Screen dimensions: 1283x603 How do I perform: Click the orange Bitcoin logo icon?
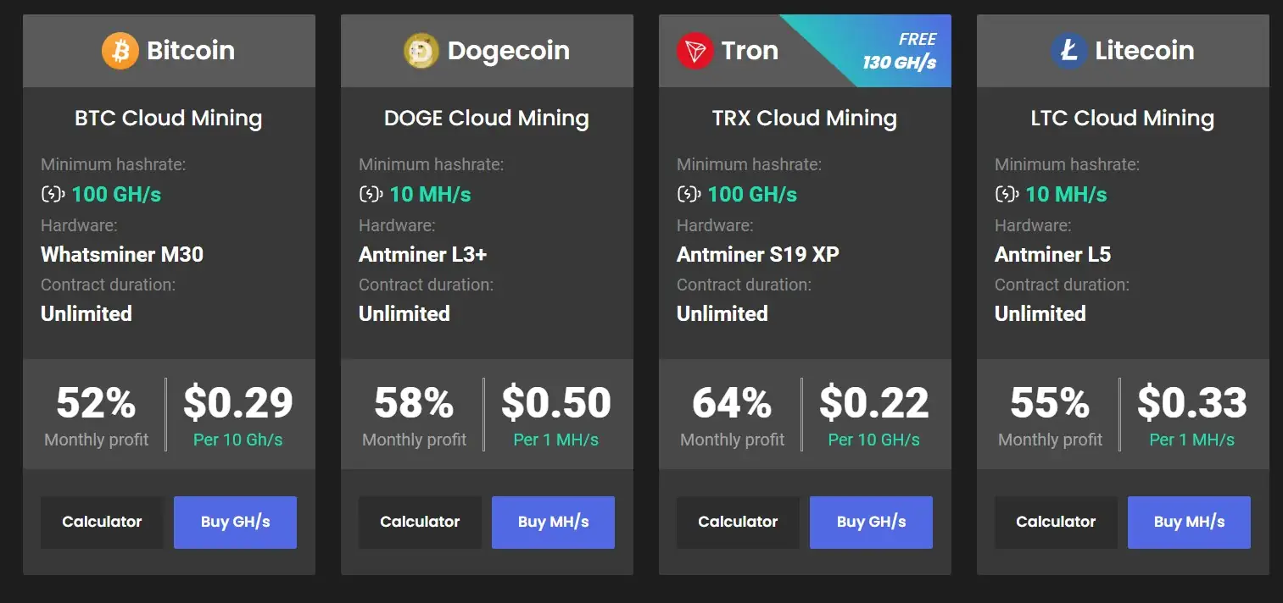tap(120, 51)
